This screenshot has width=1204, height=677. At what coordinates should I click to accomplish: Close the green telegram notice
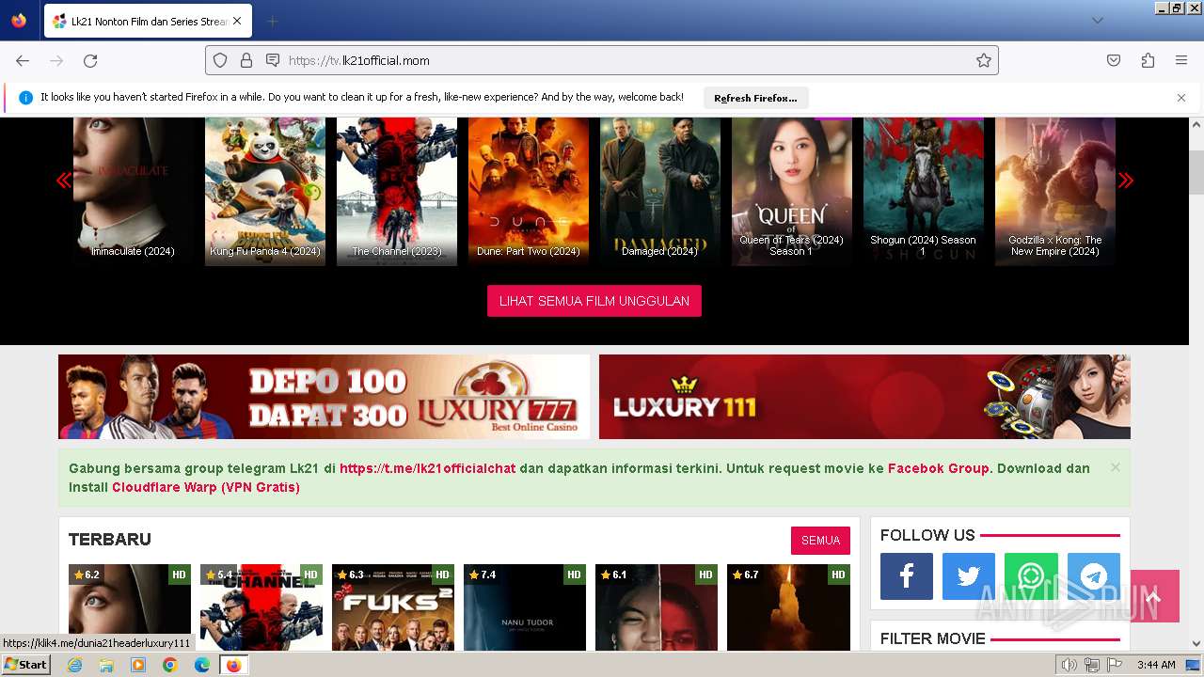[1115, 467]
